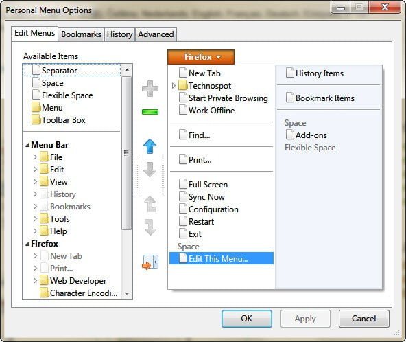Image resolution: width=406 pixels, height=342 pixels.
Task: Close the Personal Menu Options window
Action: 385,8
